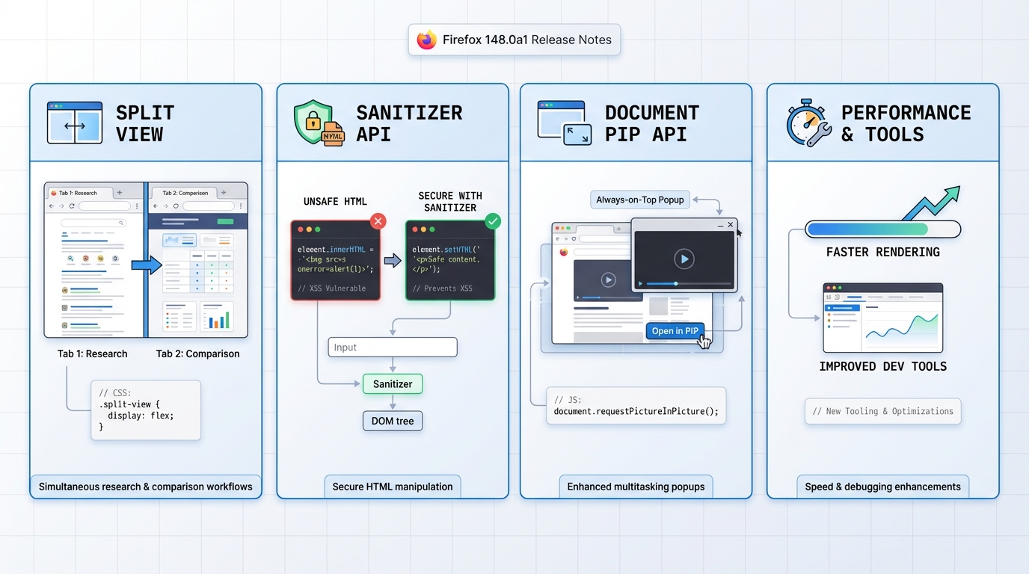Screen dimensions: 1029x574
Task: Click the Improved Dev Tools window thumbnail
Action: point(882,318)
